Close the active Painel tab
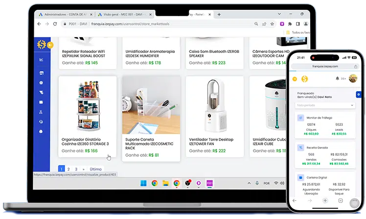This screenshot has width=366, height=219. (209, 15)
